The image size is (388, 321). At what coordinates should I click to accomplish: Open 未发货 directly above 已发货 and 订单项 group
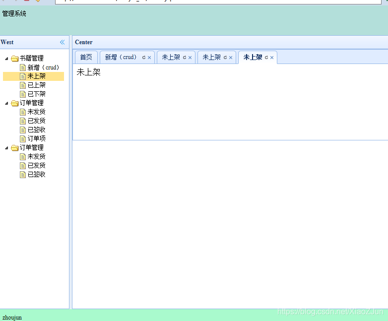[x=36, y=112]
